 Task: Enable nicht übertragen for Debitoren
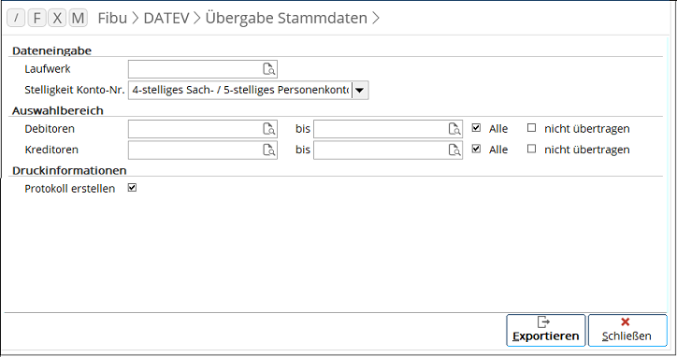[x=531, y=128]
